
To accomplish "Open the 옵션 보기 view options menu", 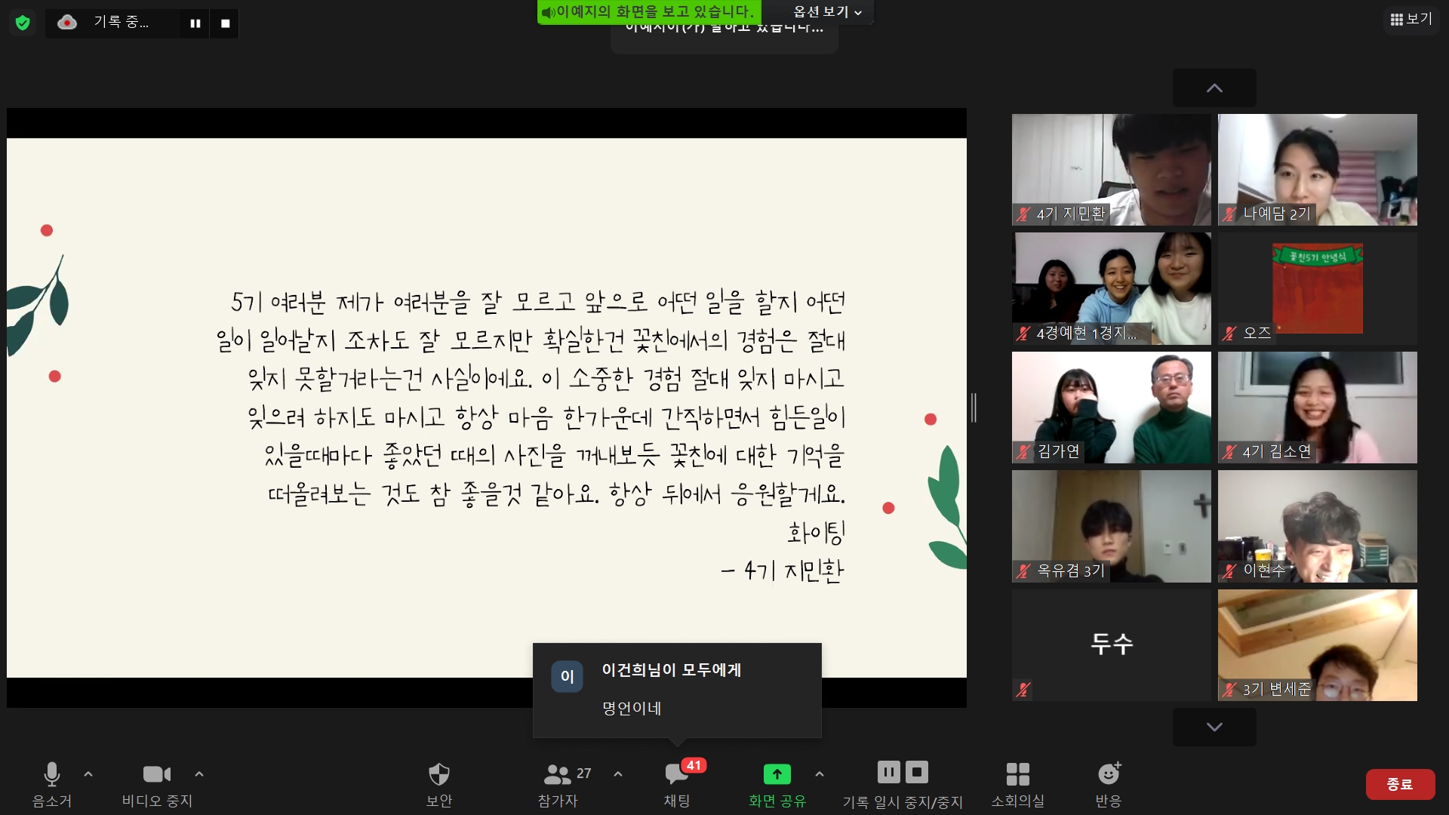I will tap(827, 12).
